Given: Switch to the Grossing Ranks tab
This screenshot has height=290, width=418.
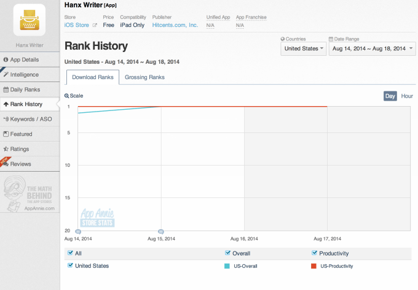Looking at the screenshot, I should pos(144,77).
